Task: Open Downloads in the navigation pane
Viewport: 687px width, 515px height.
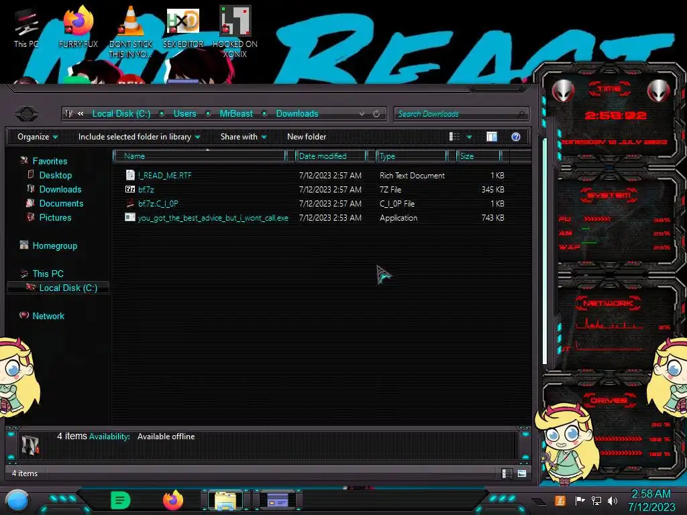Action: pyautogui.click(x=60, y=189)
